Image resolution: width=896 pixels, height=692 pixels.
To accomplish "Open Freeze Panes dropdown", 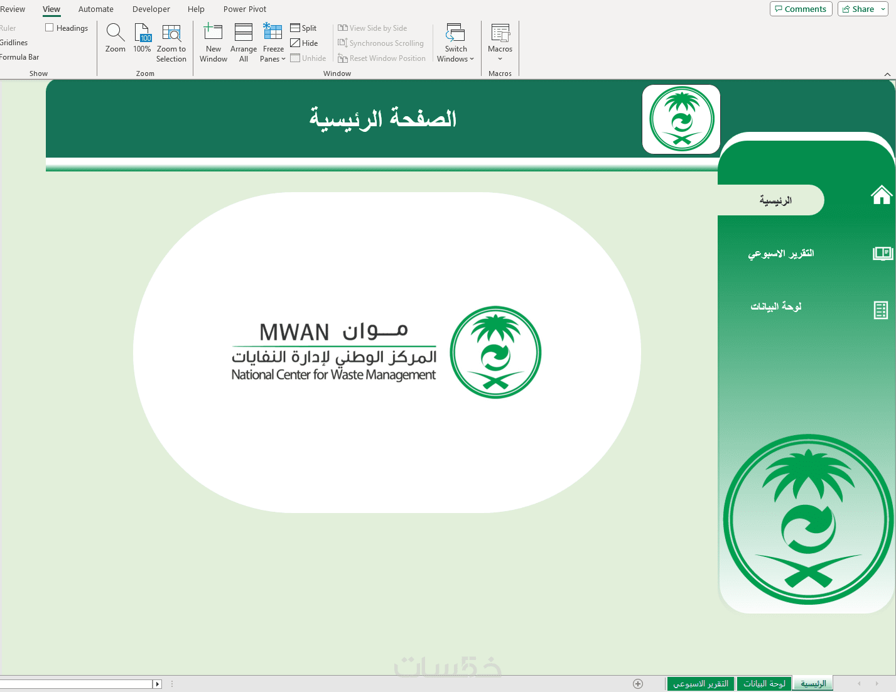I will point(273,43).
